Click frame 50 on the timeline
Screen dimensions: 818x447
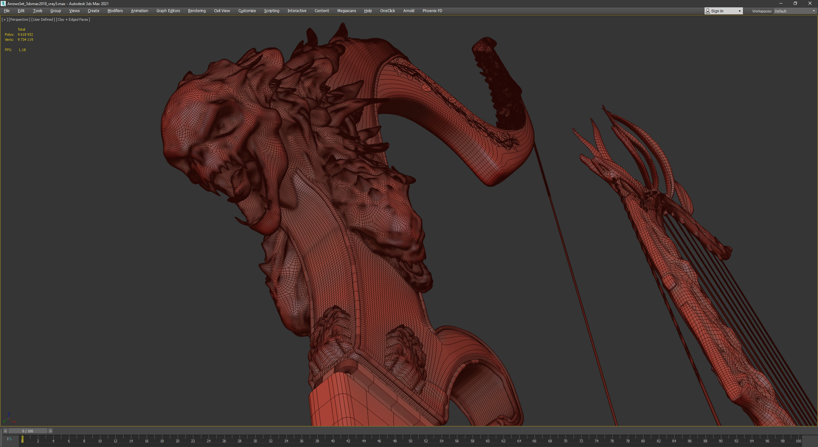tap(410, 440)
